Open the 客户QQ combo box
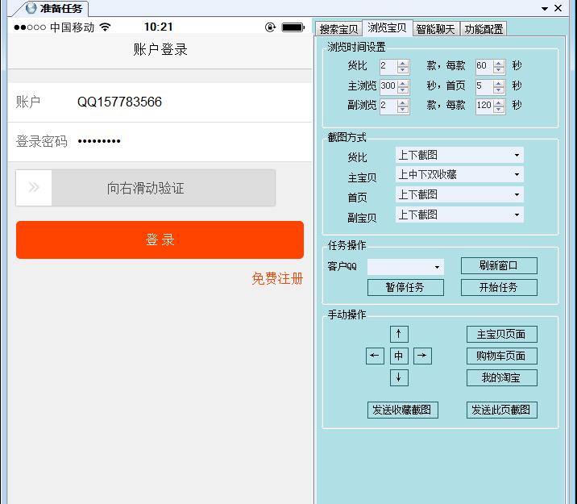577x504 pixels. tap(438, 267)
